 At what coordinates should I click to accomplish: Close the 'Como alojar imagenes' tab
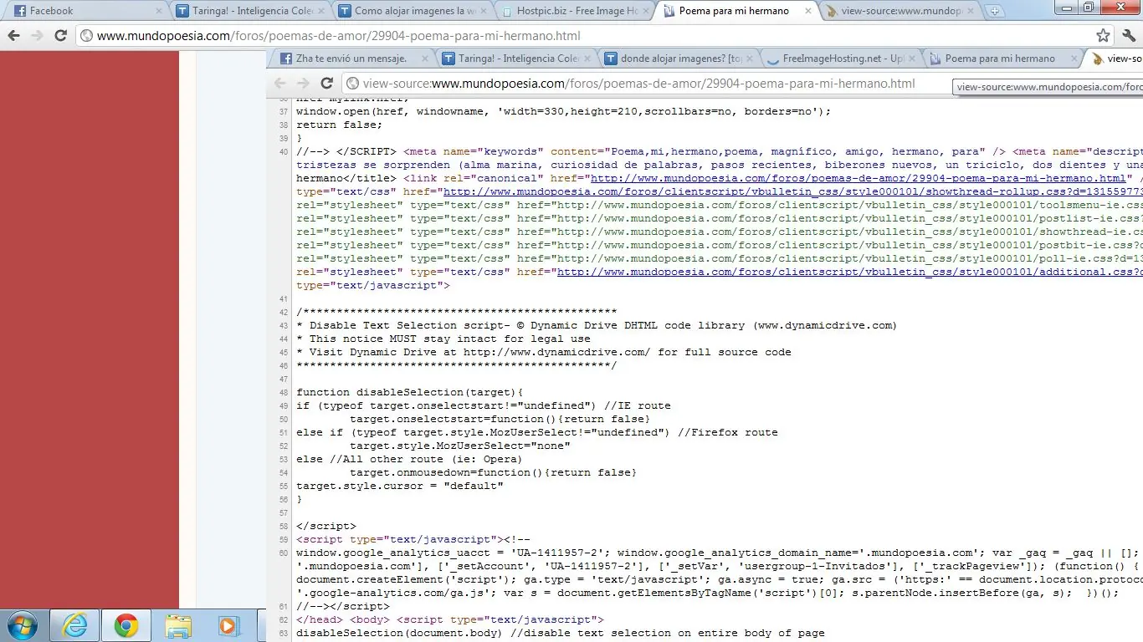click(484, 12)
